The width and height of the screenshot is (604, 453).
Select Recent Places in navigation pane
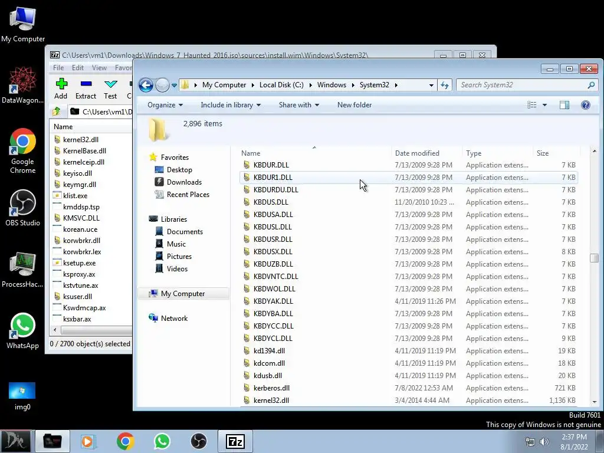[x=188, y=195]
